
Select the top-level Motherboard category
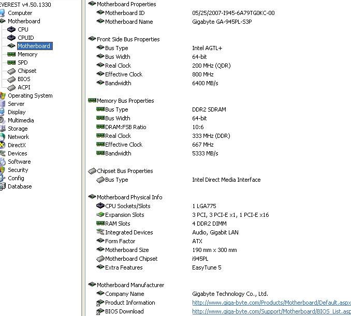tap(24, 21)
